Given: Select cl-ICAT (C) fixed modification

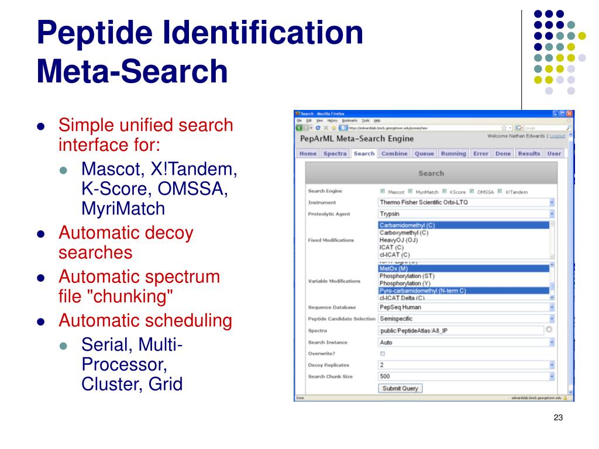Looking at the screenshot, I should tap(464, 254).
